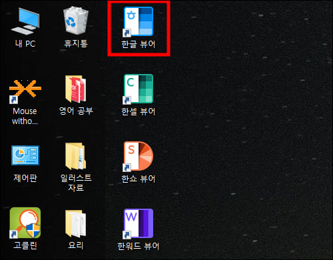333x260 pixels.
Task: Click the '고클린' label text
Action: pyautogui.click(x=25, y=245)
